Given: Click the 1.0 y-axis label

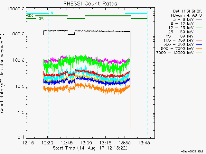Looking at the screenshot, I should [21, 112].
